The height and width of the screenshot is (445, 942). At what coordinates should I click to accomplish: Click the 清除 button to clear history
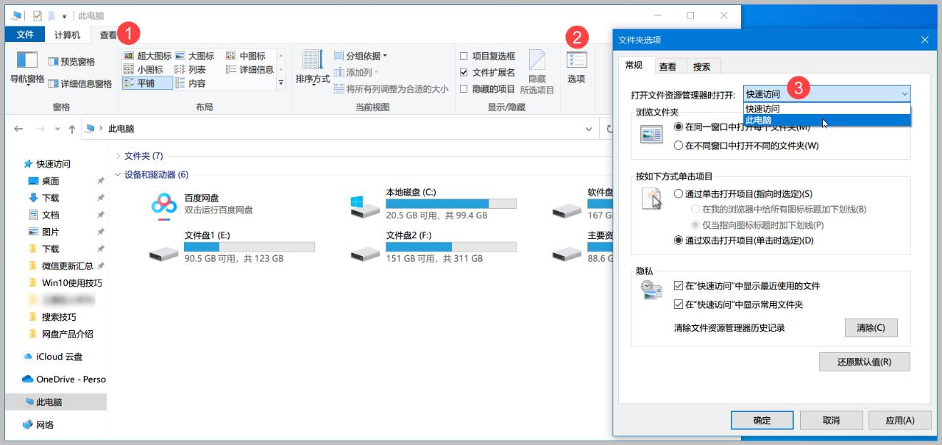871,327
